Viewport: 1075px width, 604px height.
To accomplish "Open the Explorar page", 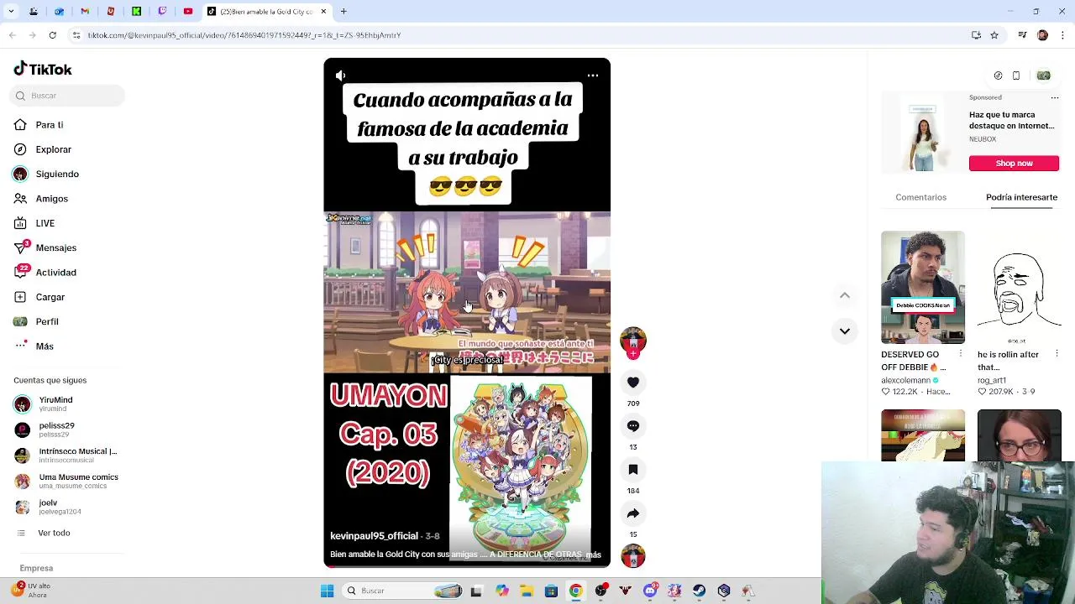I will [53, 149].
